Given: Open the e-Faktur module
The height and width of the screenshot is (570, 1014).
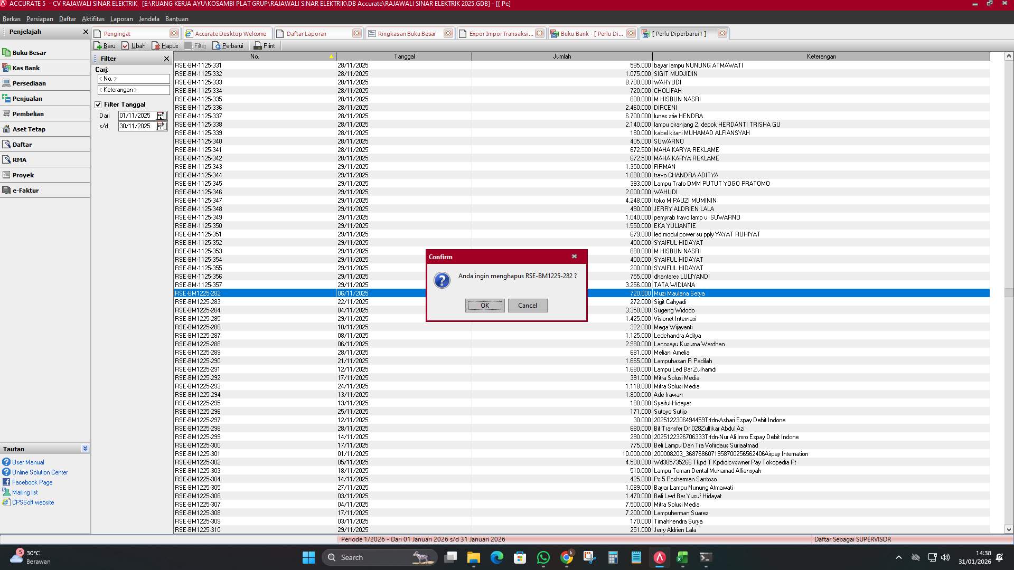Looking at the screenshot, I should click(25, 191).
